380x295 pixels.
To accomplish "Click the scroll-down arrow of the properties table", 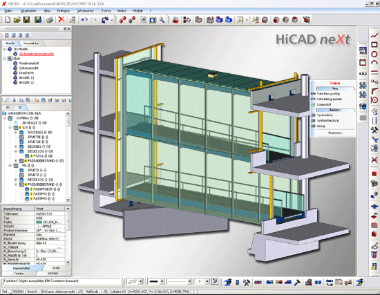I will tap(68, 262).
